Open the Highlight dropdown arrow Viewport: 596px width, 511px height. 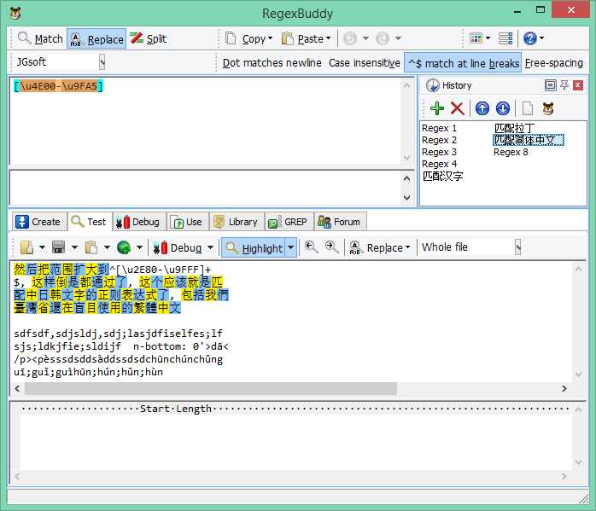[291, 248]
